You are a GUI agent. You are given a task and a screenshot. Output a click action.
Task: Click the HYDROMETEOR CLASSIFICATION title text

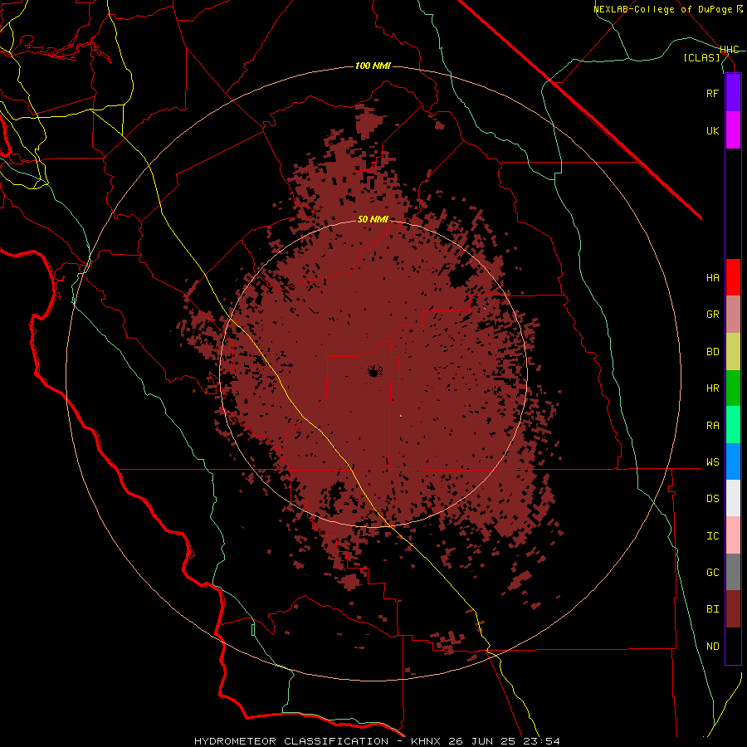pyautogui.click(x=291, y=741)
